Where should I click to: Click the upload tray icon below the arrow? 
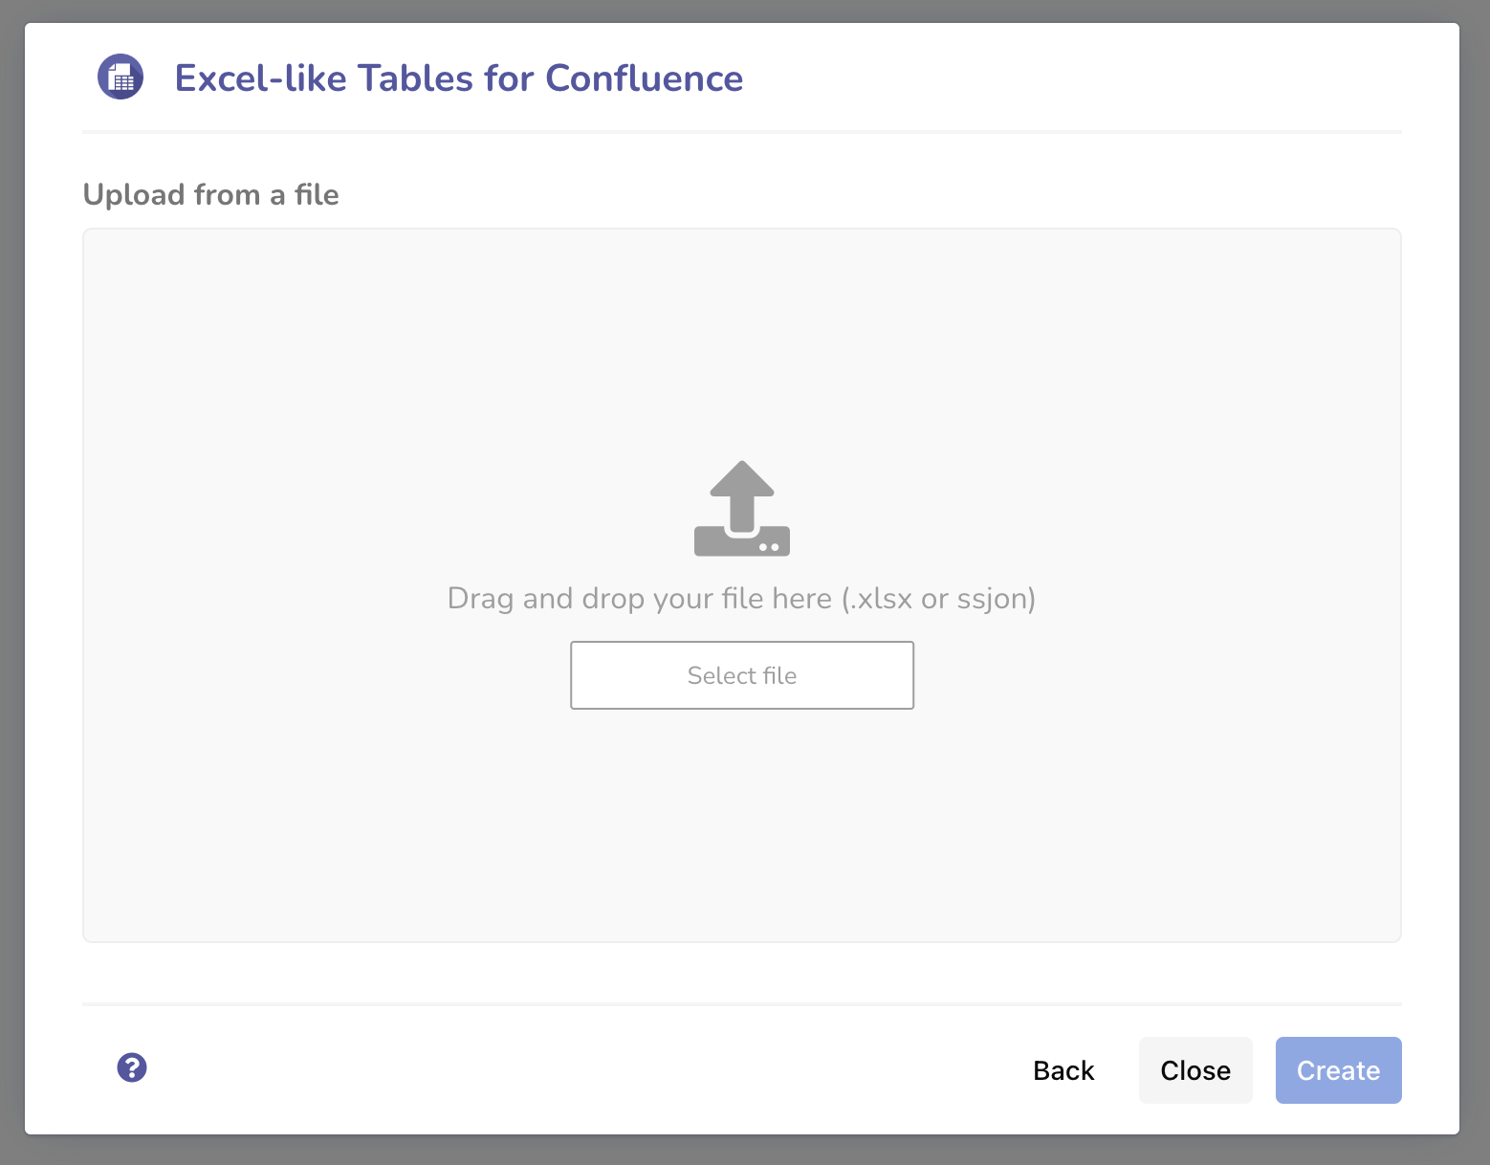pyautogui.click(x=741, y=540)
